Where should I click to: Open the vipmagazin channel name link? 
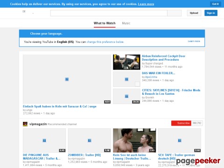[38, 124]
